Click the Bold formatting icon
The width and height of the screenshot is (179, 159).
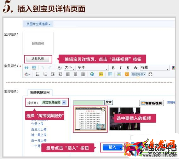pyautogui.click(x=113, y=68)
